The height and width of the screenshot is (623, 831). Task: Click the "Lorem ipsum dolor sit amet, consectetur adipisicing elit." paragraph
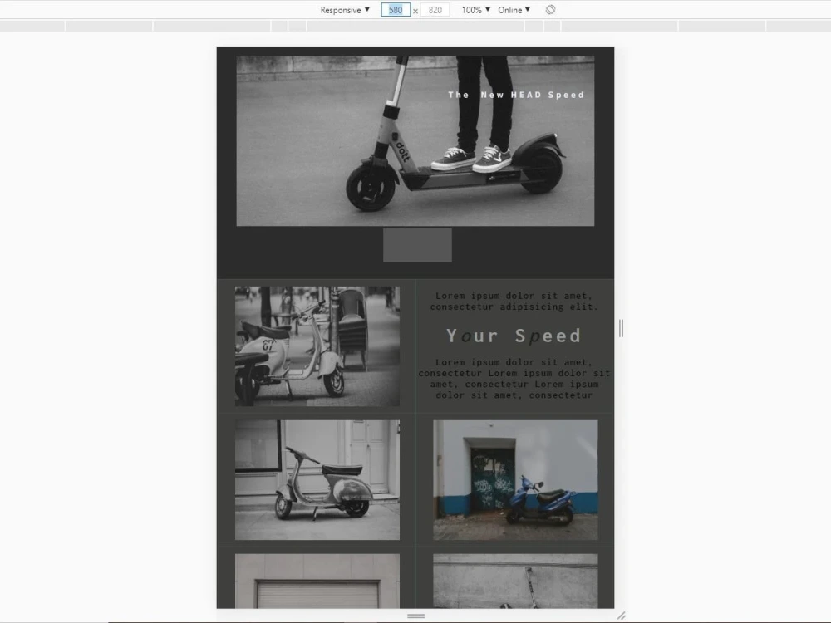[514, 302]
